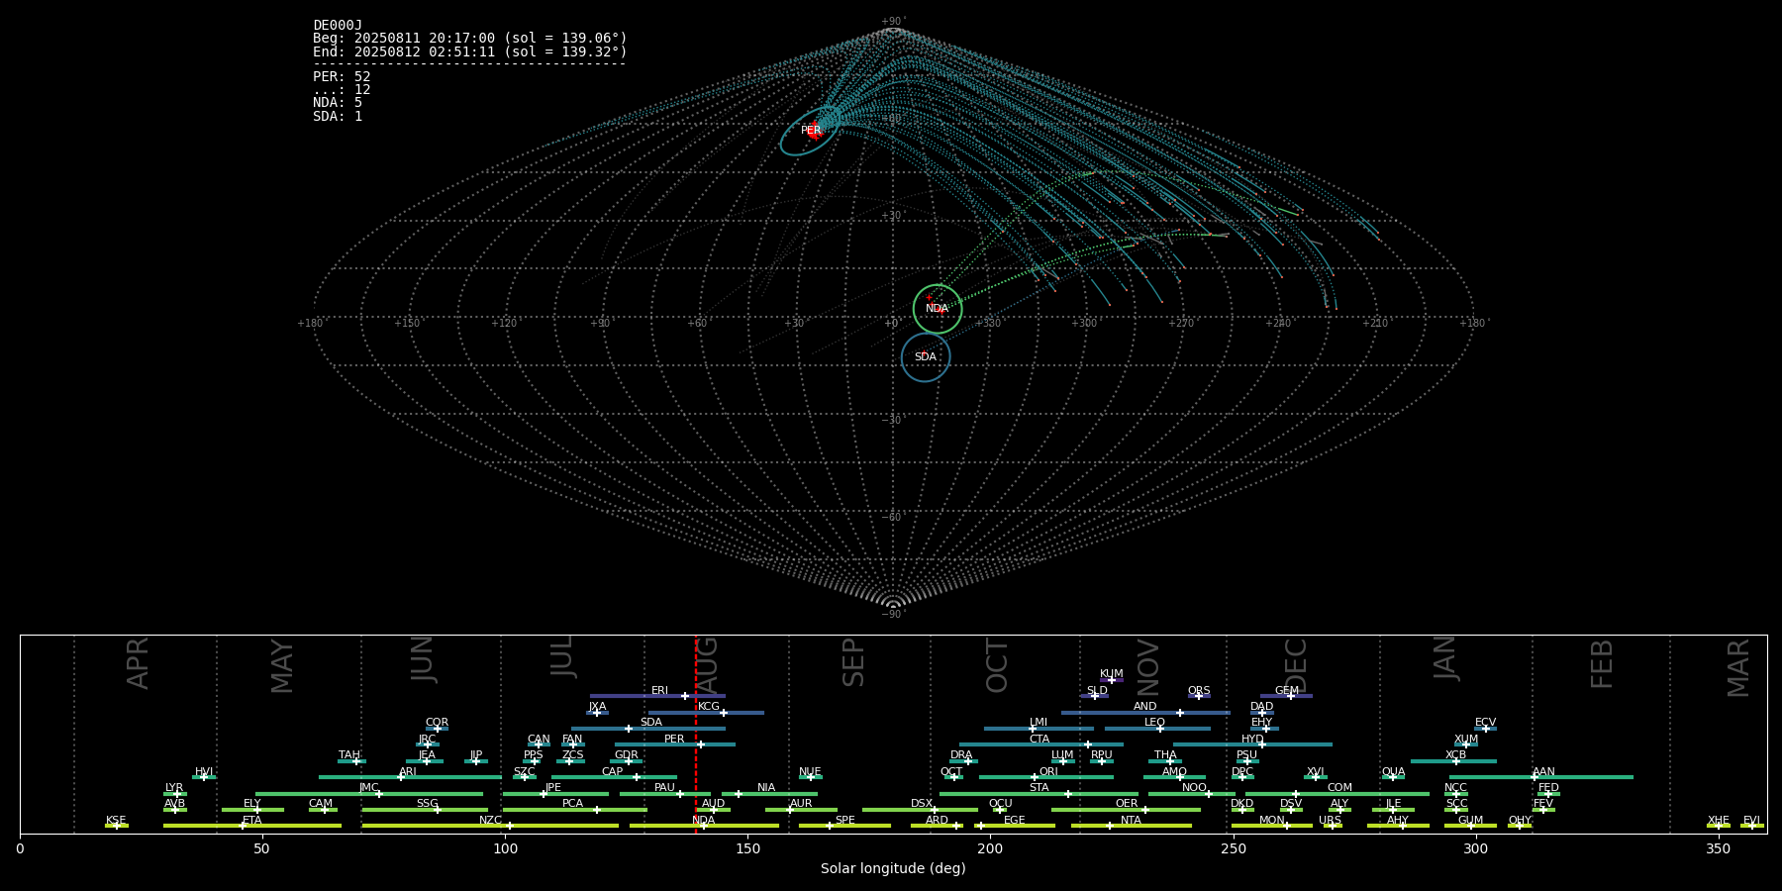
Task: Select the LYR shower label
Action: (174, 787)
